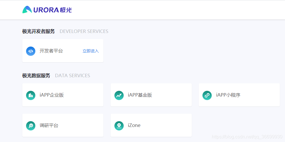
Task: Open the 开发者平台 label
Action: pos(51,51)
